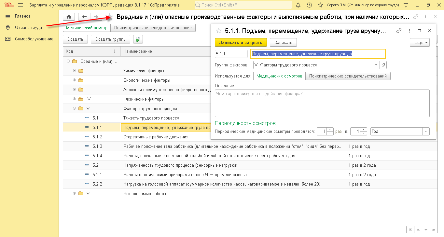Click the green add-document icon beside Создать группу

point(138,39)
